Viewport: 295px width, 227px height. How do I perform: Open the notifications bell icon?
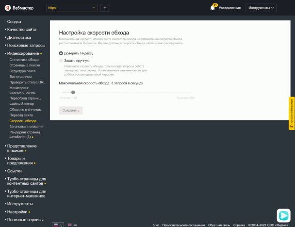point(213,8)
